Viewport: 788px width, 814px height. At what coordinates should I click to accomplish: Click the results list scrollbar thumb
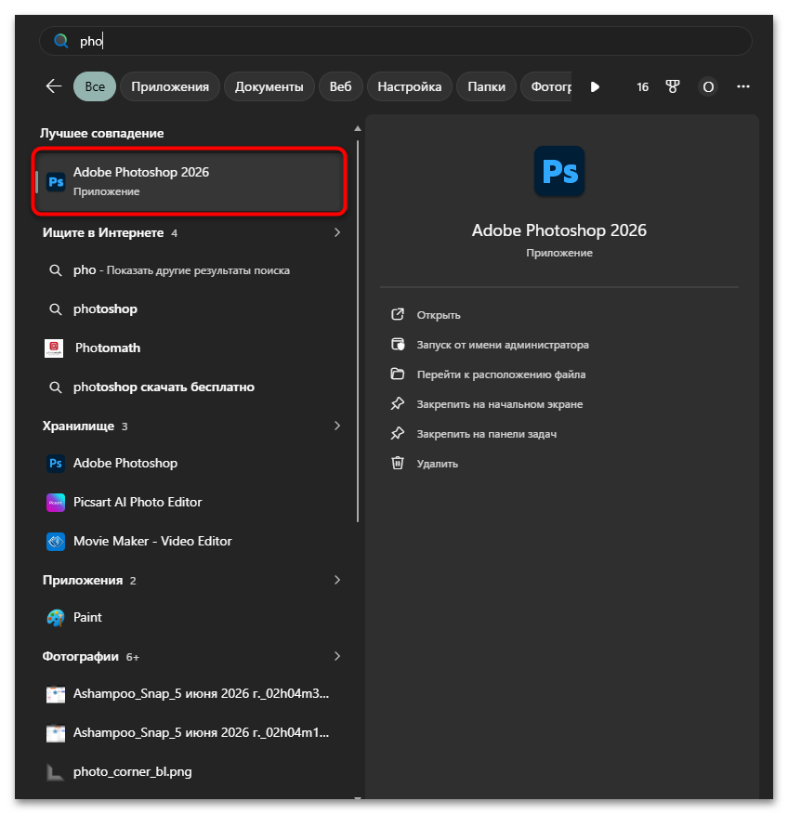pyautogui.click(x=358, y=331)
